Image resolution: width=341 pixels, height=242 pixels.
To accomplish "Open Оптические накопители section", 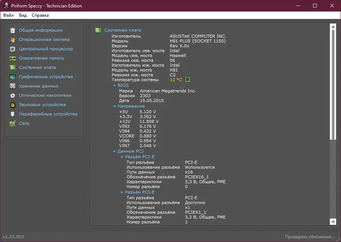I will coord(45,95).
